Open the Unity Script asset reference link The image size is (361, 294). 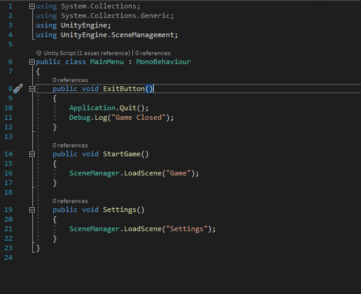87,53
